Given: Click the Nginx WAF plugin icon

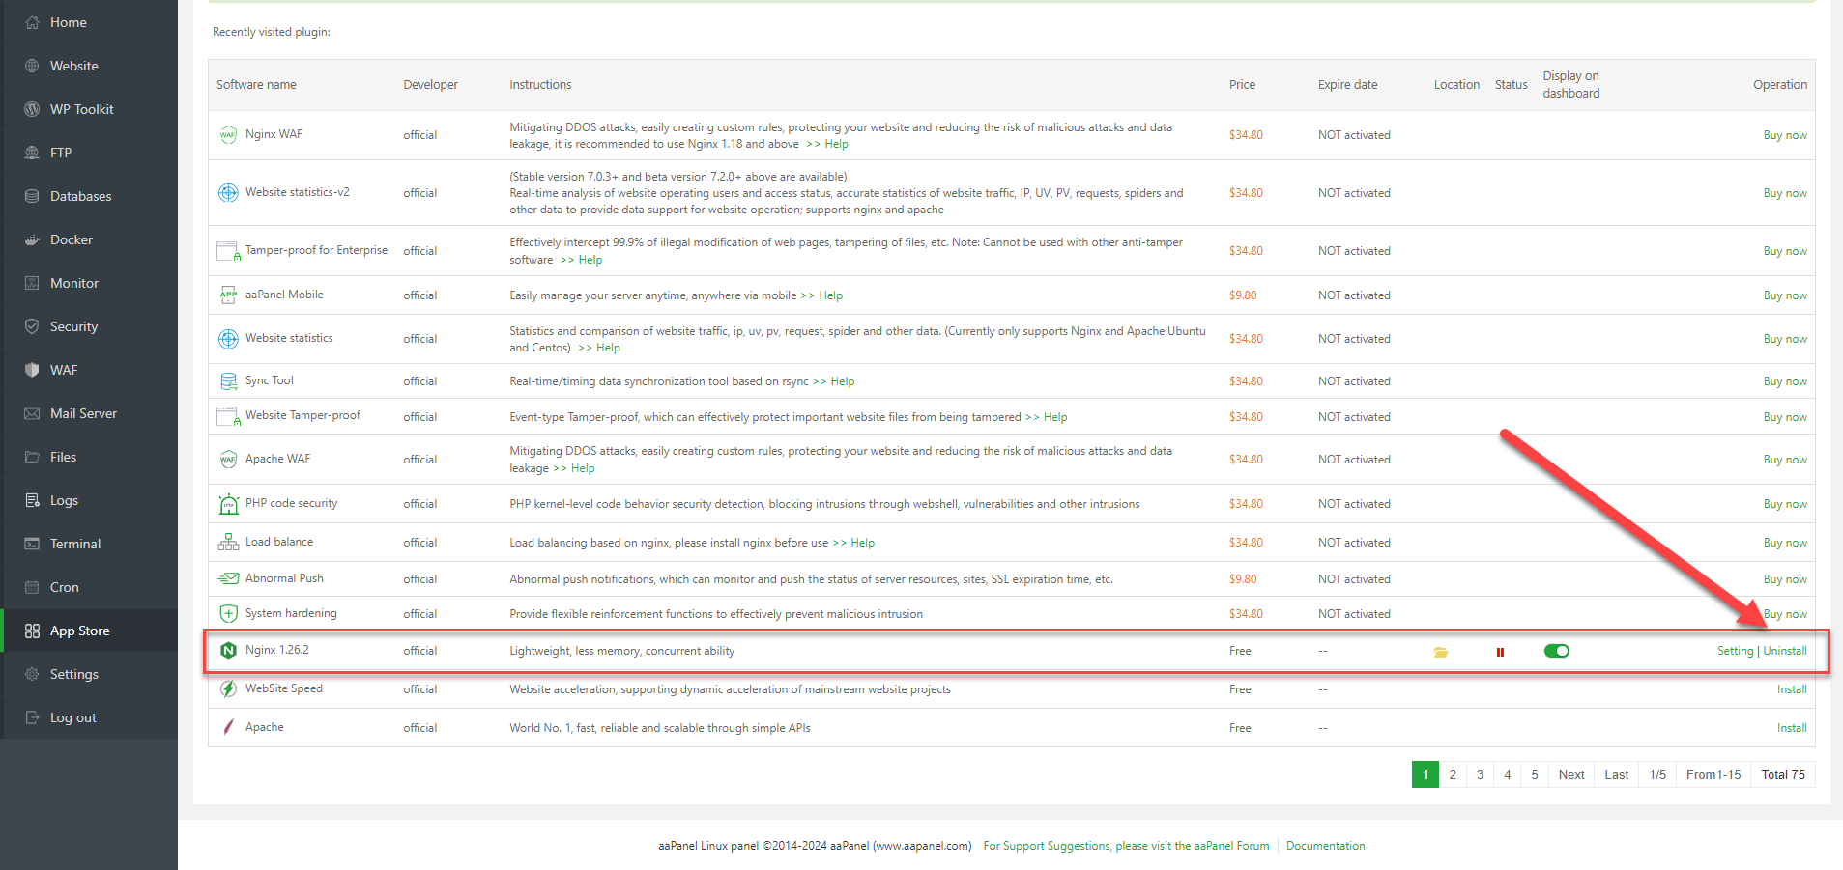Looking at the screenshot, I should [228, 135].
